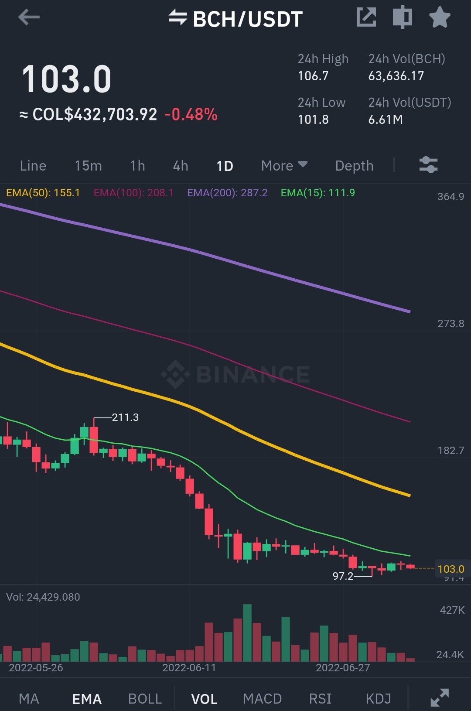
Task: Enable the MACD indicator
Action: coord(262,699)
